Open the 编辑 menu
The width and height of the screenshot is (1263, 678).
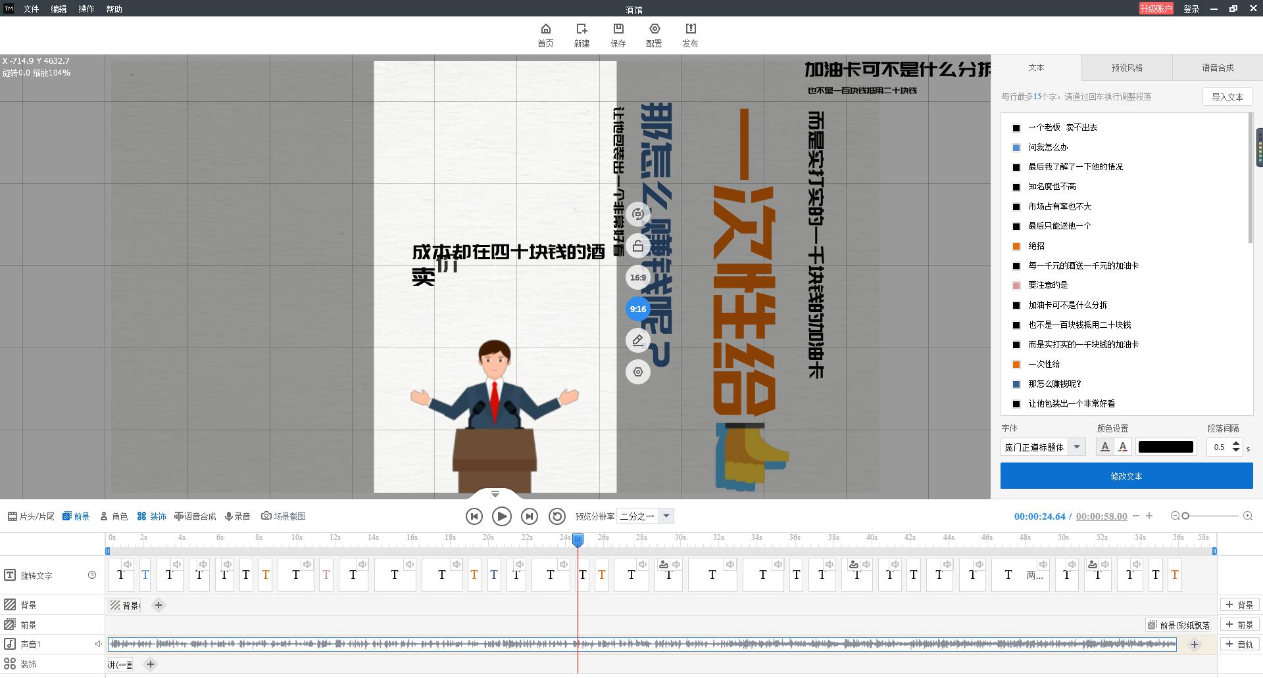pyautogui.click(x=59, y=9)
